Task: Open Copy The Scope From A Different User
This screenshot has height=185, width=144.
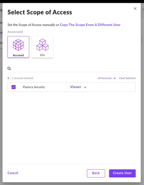Action: coord(90,25)
